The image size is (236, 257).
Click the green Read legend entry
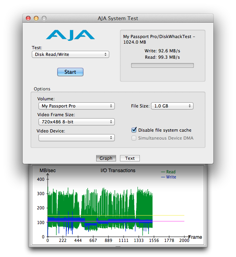168,172
